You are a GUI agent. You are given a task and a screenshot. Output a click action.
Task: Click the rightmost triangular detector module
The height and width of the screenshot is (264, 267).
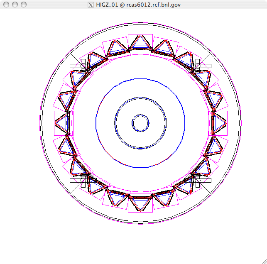[218, 123]
